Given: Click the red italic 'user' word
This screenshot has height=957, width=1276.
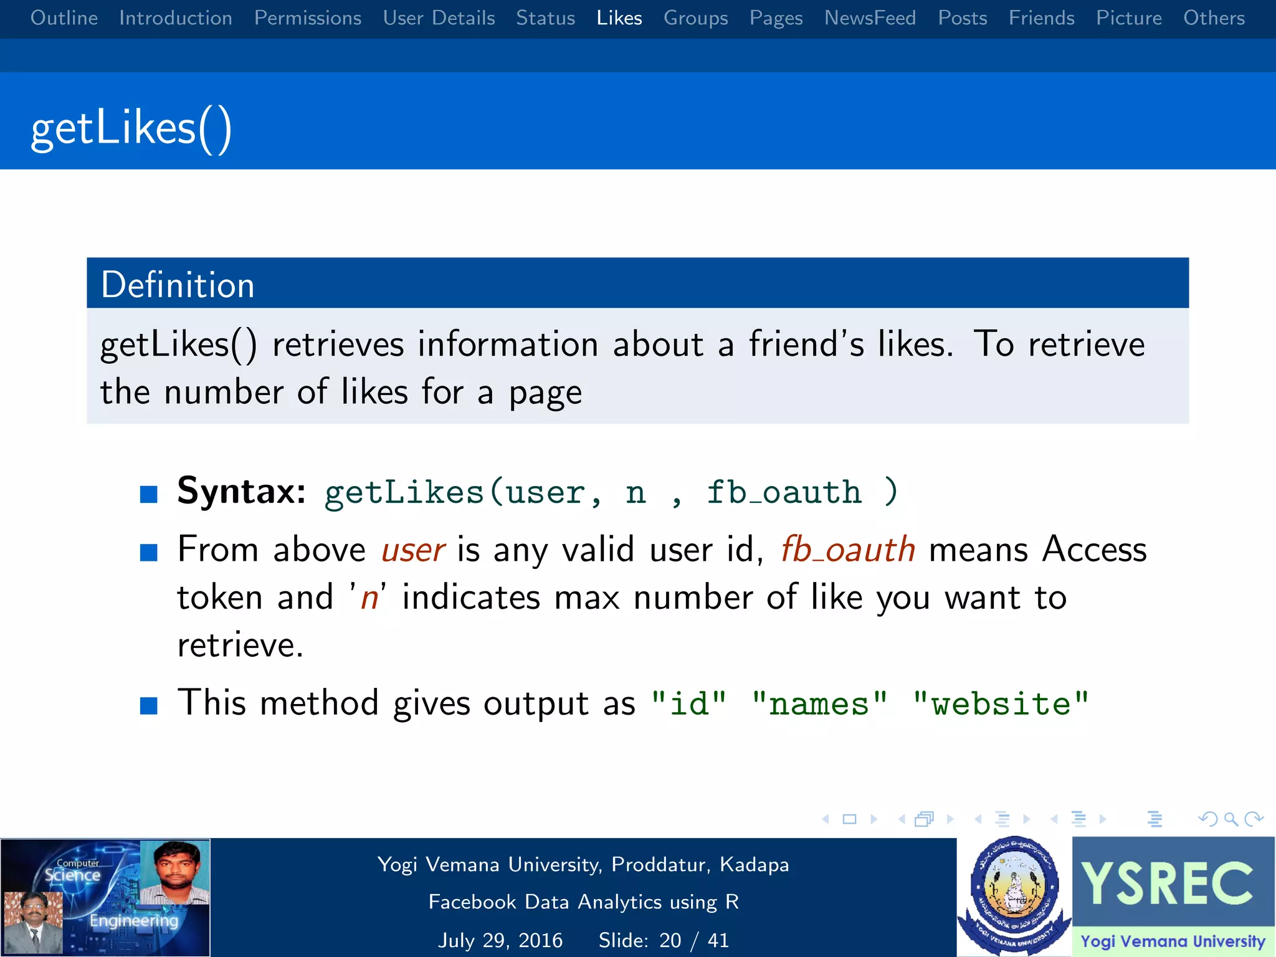Looking at the screenshot, I should point(413,550).
